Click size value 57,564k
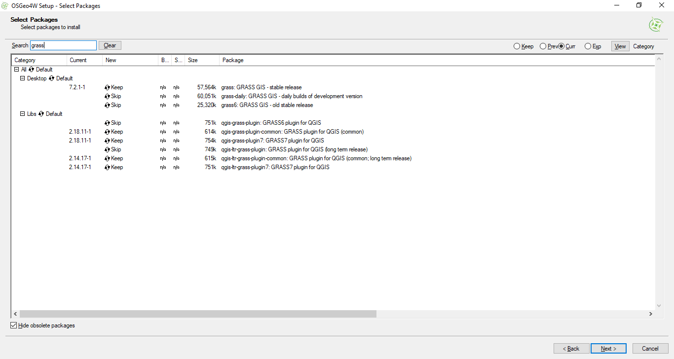Viewport: 674px width, 359px height. coord(207,87)
